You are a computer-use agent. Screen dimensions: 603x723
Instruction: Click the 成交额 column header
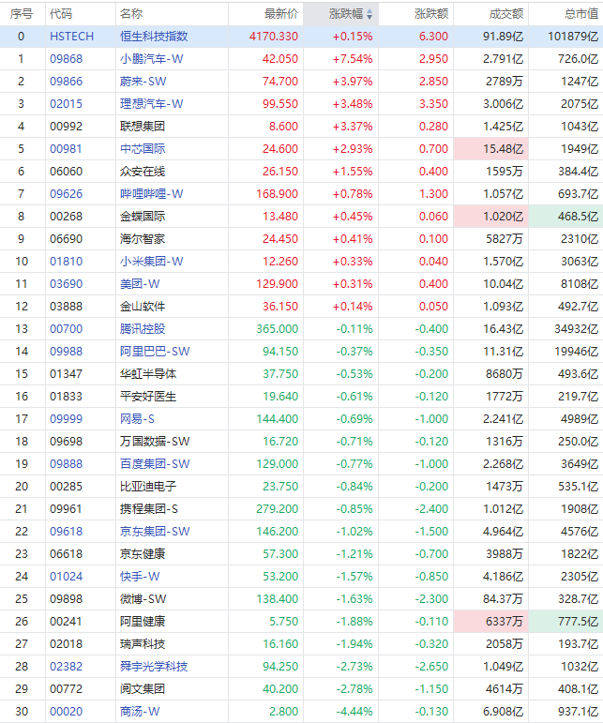(x=506, y=14)
